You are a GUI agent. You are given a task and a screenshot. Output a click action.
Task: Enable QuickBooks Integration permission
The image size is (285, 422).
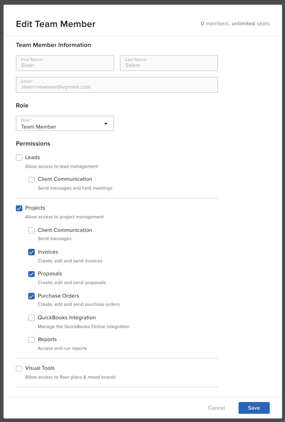pos(31,318)
